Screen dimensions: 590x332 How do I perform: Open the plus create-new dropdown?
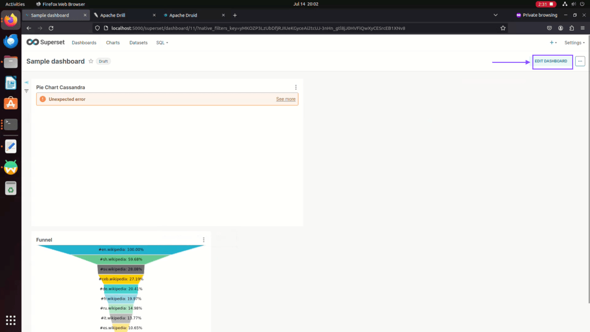(553, 43)
